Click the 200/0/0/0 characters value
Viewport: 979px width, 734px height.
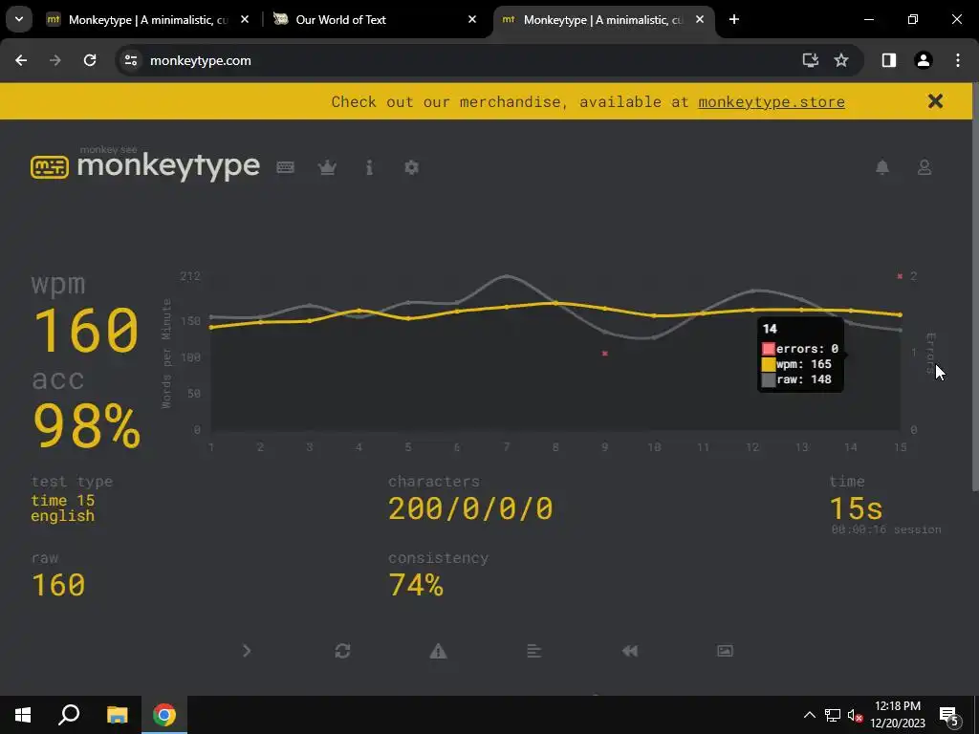click(470, 508)
